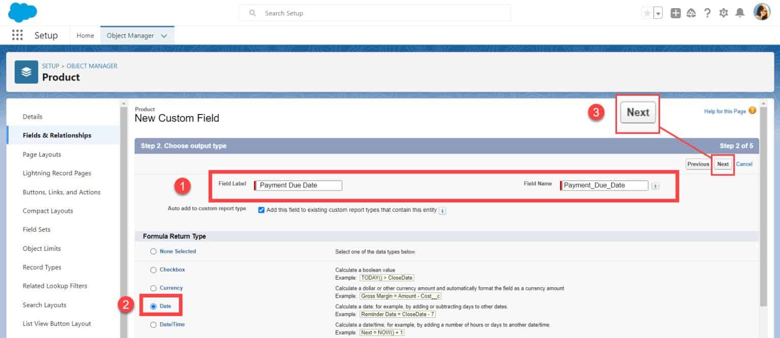The width and height of the screenshot is (780, 338).
Task: Uncheck Auto add to custom report type
Action: [x=262, y=210]
